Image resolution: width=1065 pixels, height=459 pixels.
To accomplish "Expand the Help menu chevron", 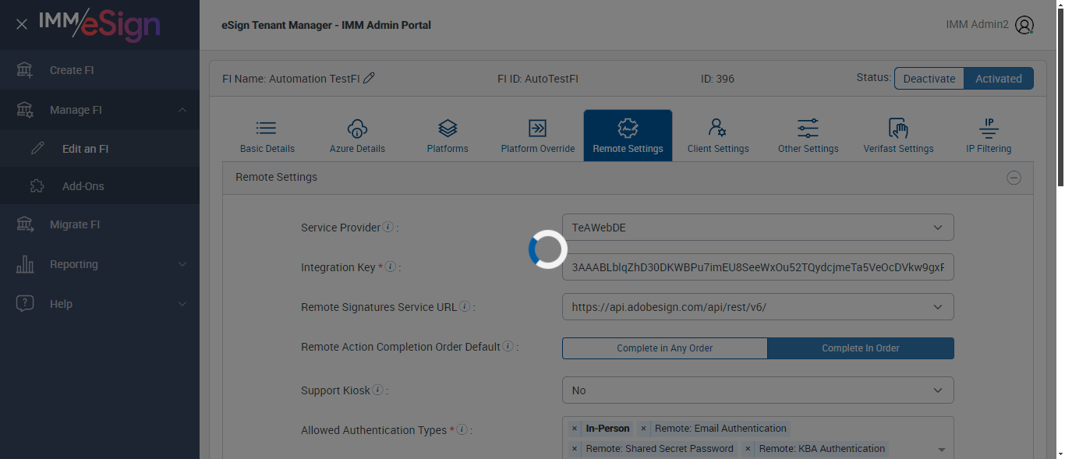I will pos(182,304).
